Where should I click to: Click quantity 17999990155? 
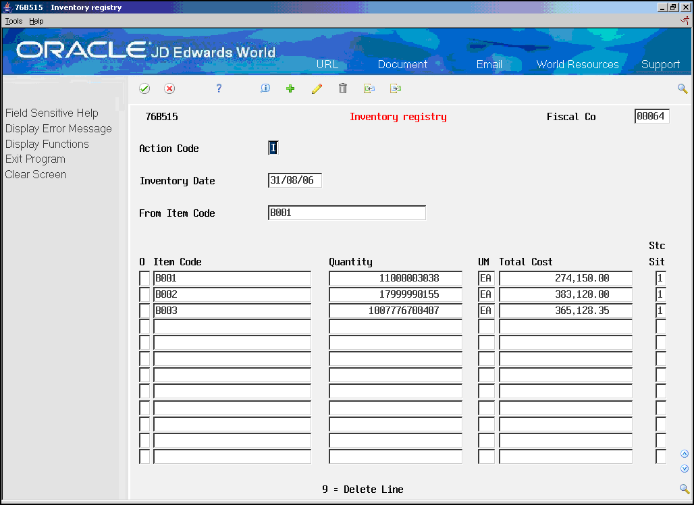[x=395, y=294]
